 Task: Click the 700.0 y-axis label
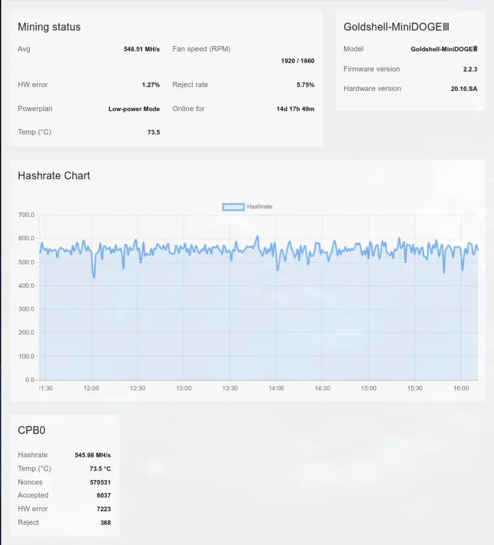pos(27,215)
